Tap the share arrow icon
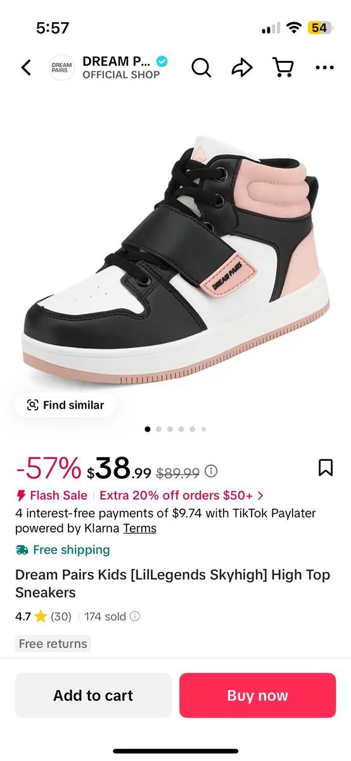 tap(242, 67)
